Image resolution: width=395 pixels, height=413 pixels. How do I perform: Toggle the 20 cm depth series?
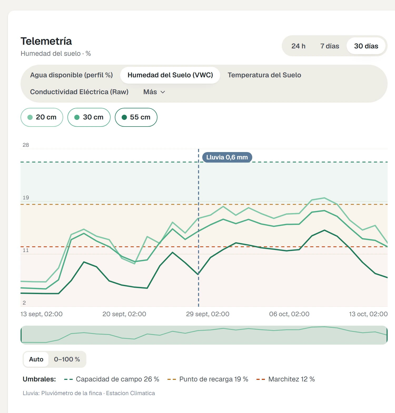pyautogui.click(x=42, y=117)
